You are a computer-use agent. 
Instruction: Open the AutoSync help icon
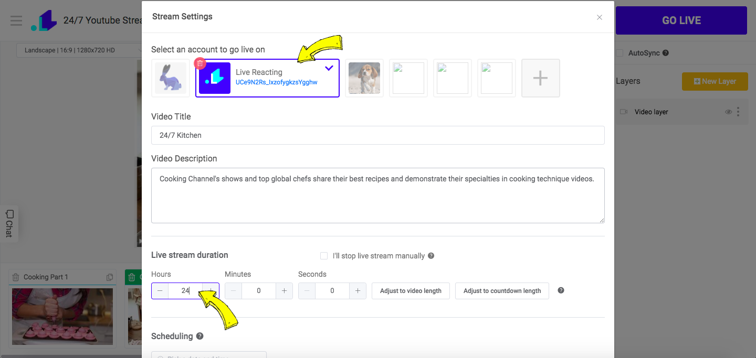coord(666,53)
